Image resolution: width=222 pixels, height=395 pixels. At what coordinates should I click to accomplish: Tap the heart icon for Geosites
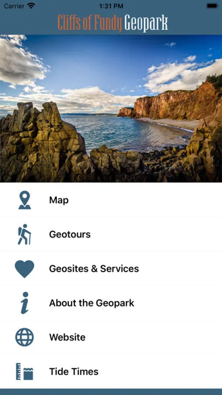pos(25,269)
